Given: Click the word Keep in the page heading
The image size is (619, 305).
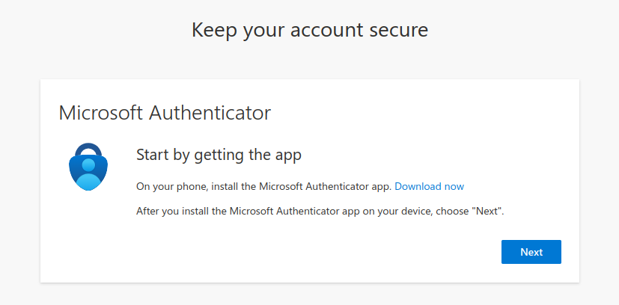Looking at the screenshot, I should tap(214, 31).
